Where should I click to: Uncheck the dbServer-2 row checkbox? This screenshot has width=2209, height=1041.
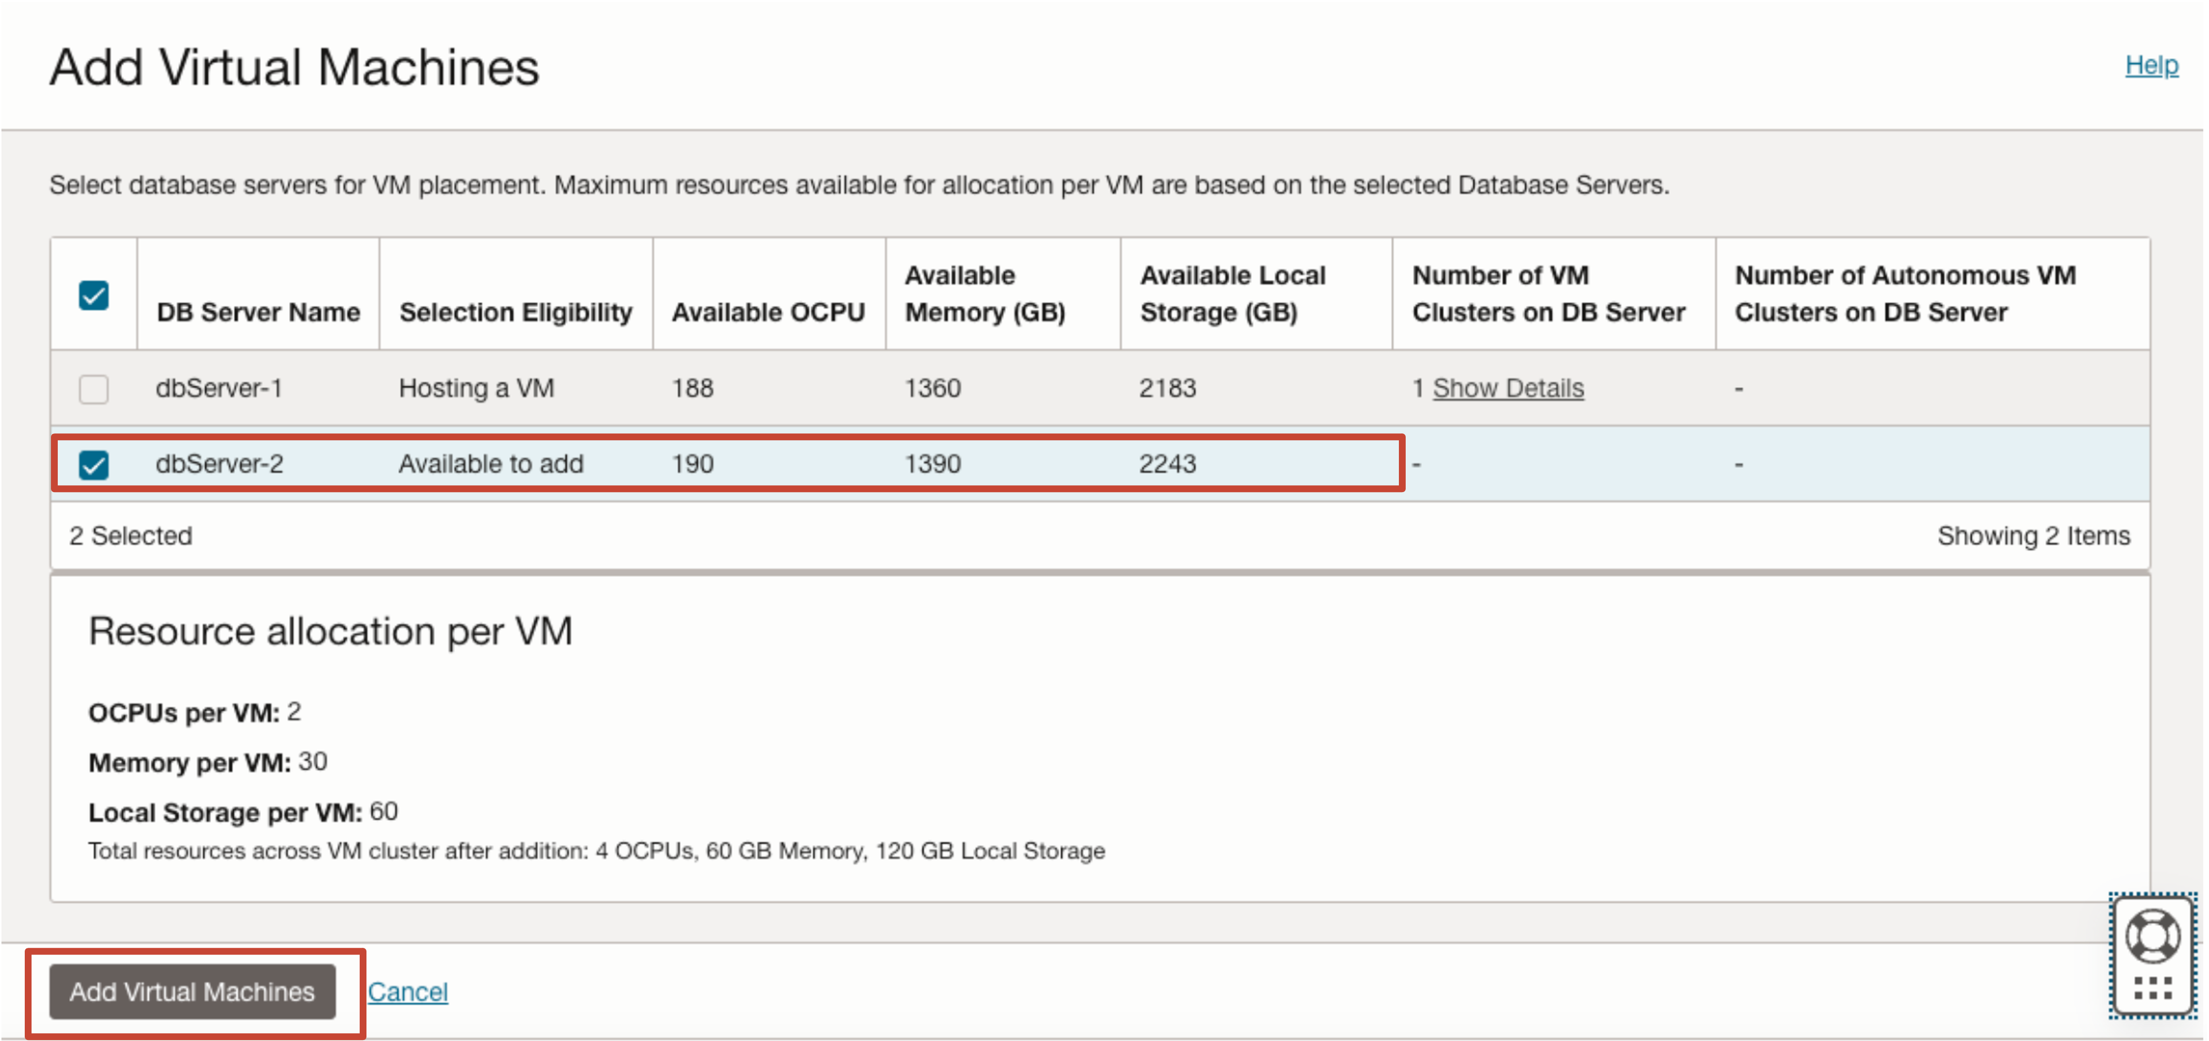coord(94,465)
